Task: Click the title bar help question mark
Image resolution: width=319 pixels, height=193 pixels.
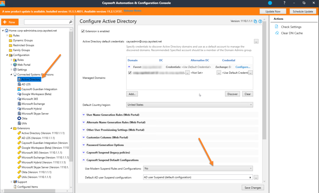Action: pos(284,3)
